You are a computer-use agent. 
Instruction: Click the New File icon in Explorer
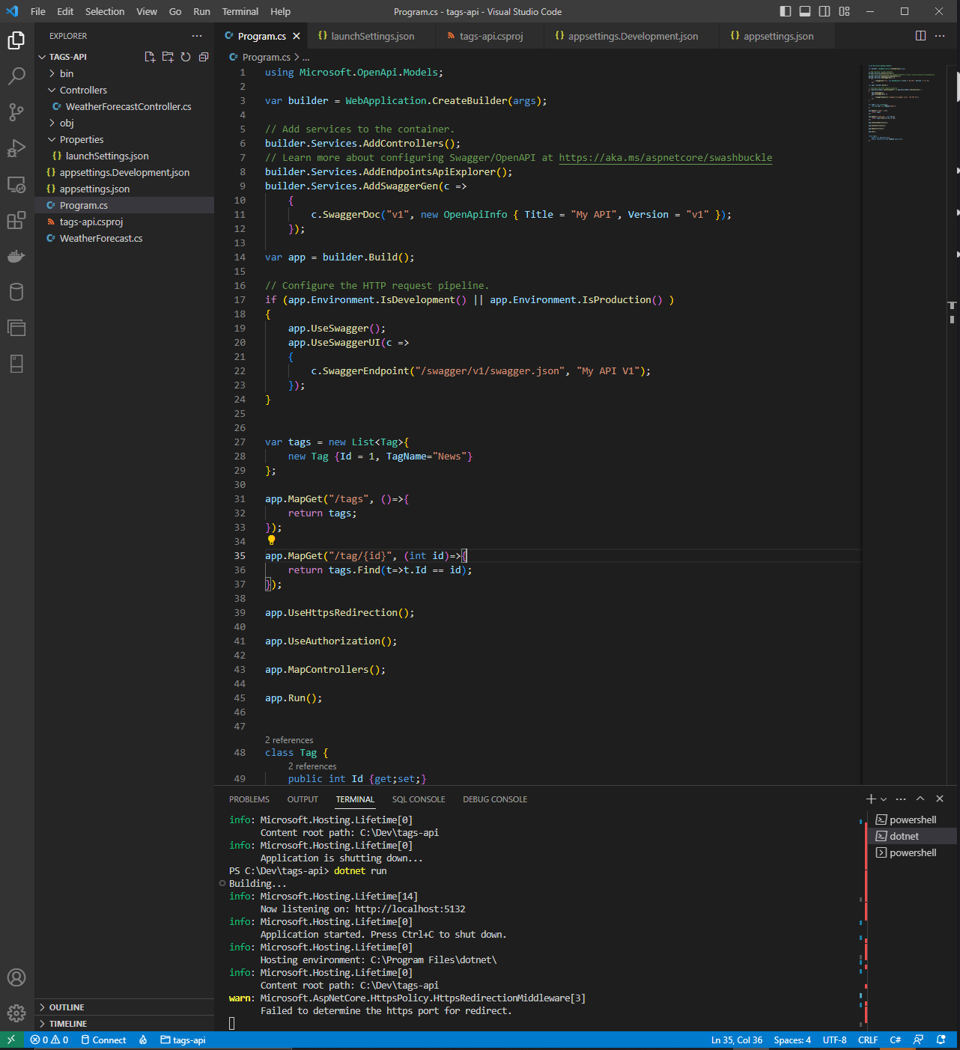150,57
